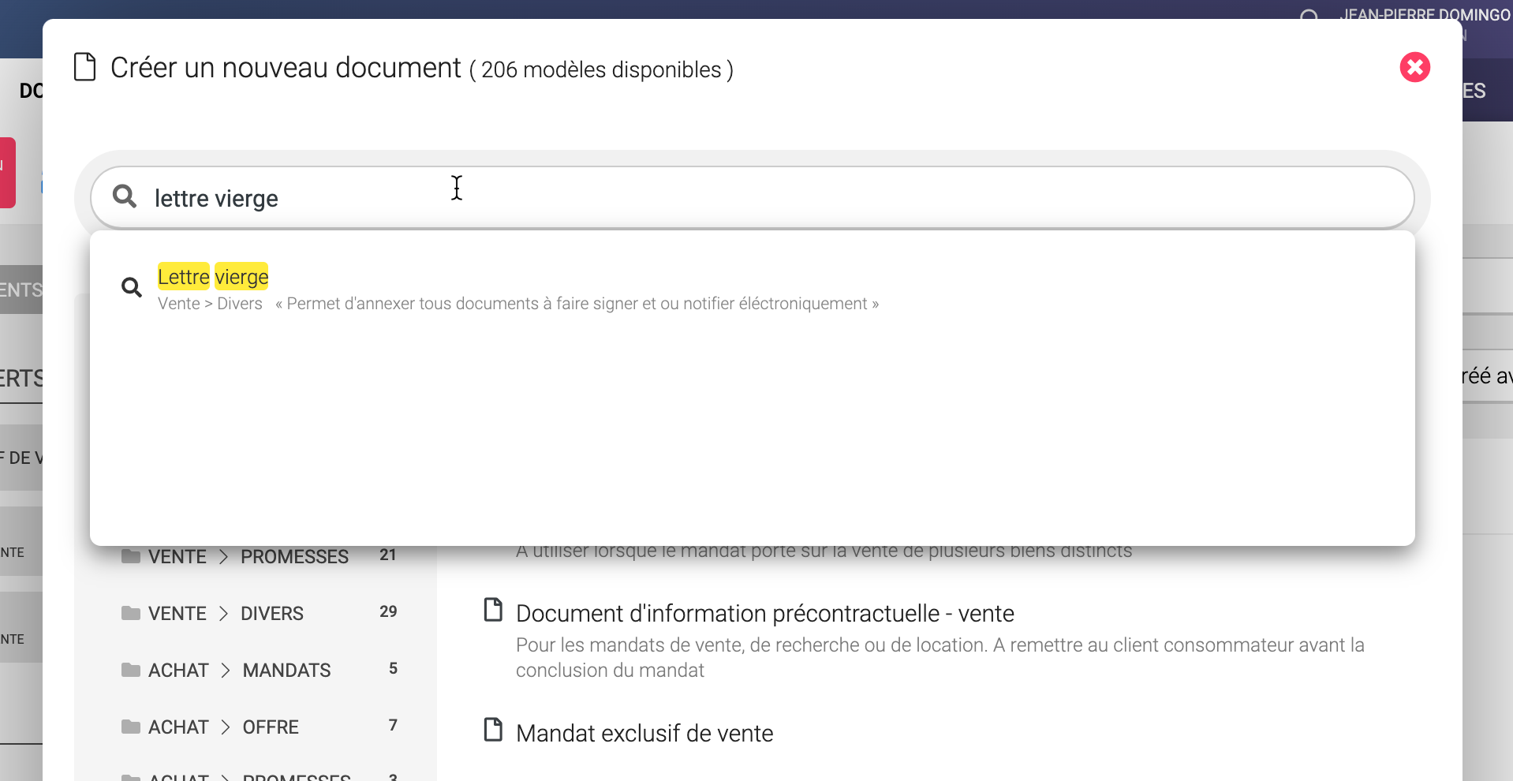Click document icon beside Document d'information précontractuelle
Viewport: 1513px width, 781px height.
(x=493, y=610)
